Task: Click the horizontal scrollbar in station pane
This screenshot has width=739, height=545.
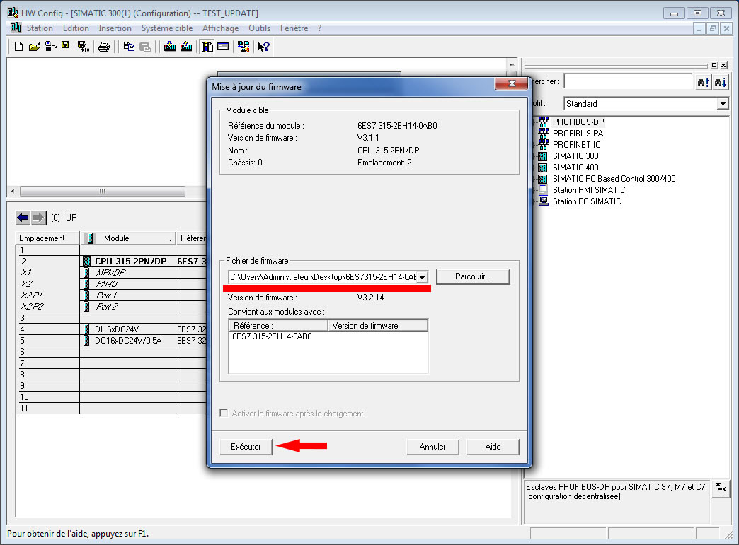Action: [x=103, y=192]
